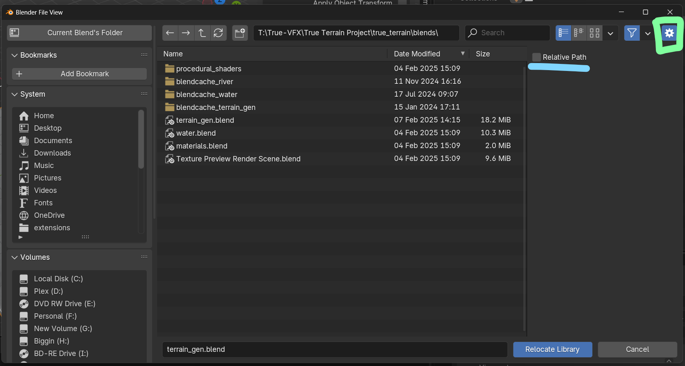This screenshot has width=685, height=366.
Task: Toggle file filtering funnel button
Action: coord(632,33)
